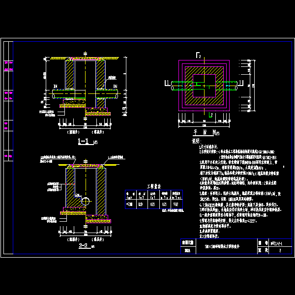Image resolution: width=295 pixels, height=295 pixels.
Task: Click section cut marker "1" left of plan view
Action: pyautogui.click(x=168, y=83)
